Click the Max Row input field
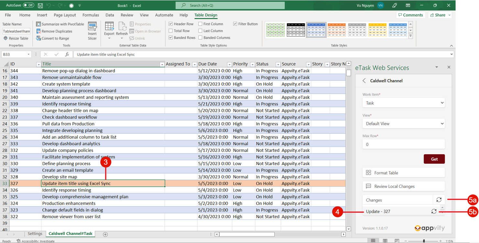479x243 pixels. point(403,144)
